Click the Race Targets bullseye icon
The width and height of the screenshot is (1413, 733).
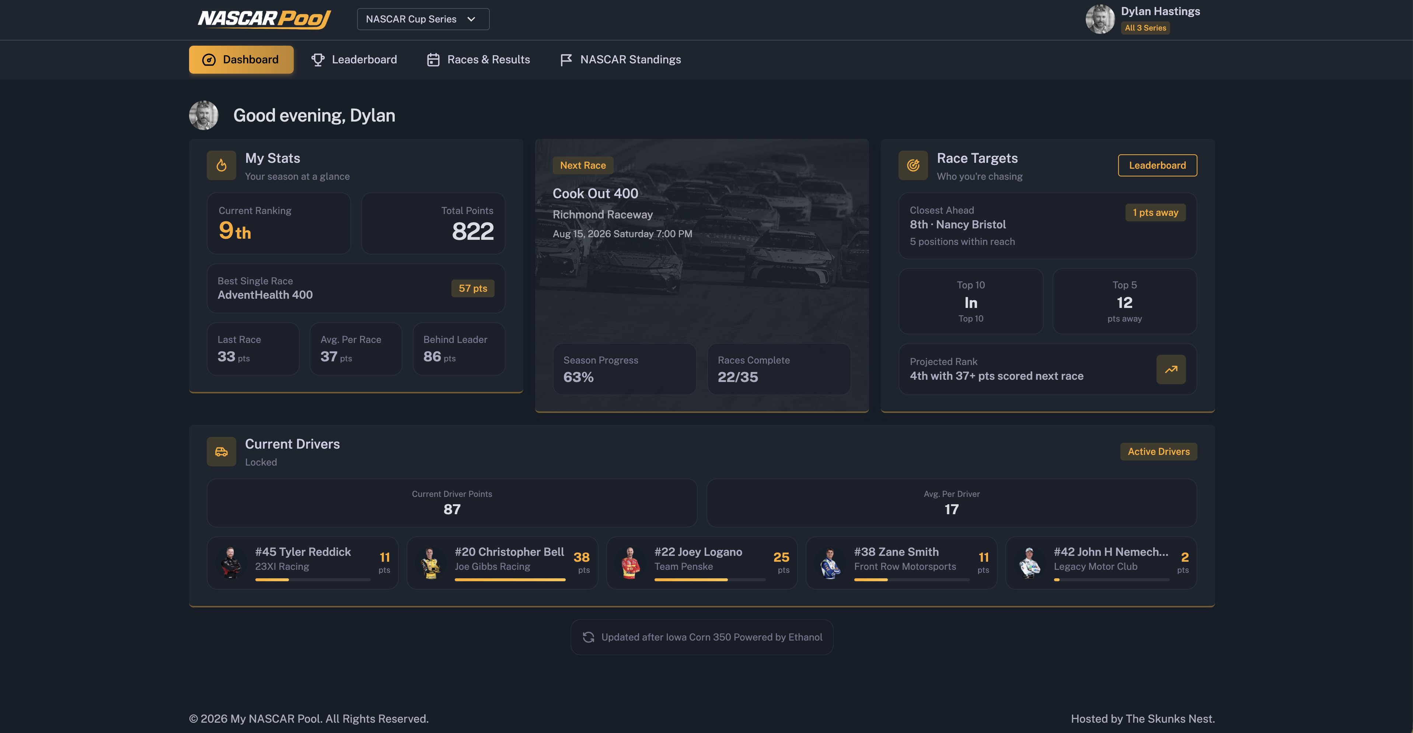[x=913, y=165]
